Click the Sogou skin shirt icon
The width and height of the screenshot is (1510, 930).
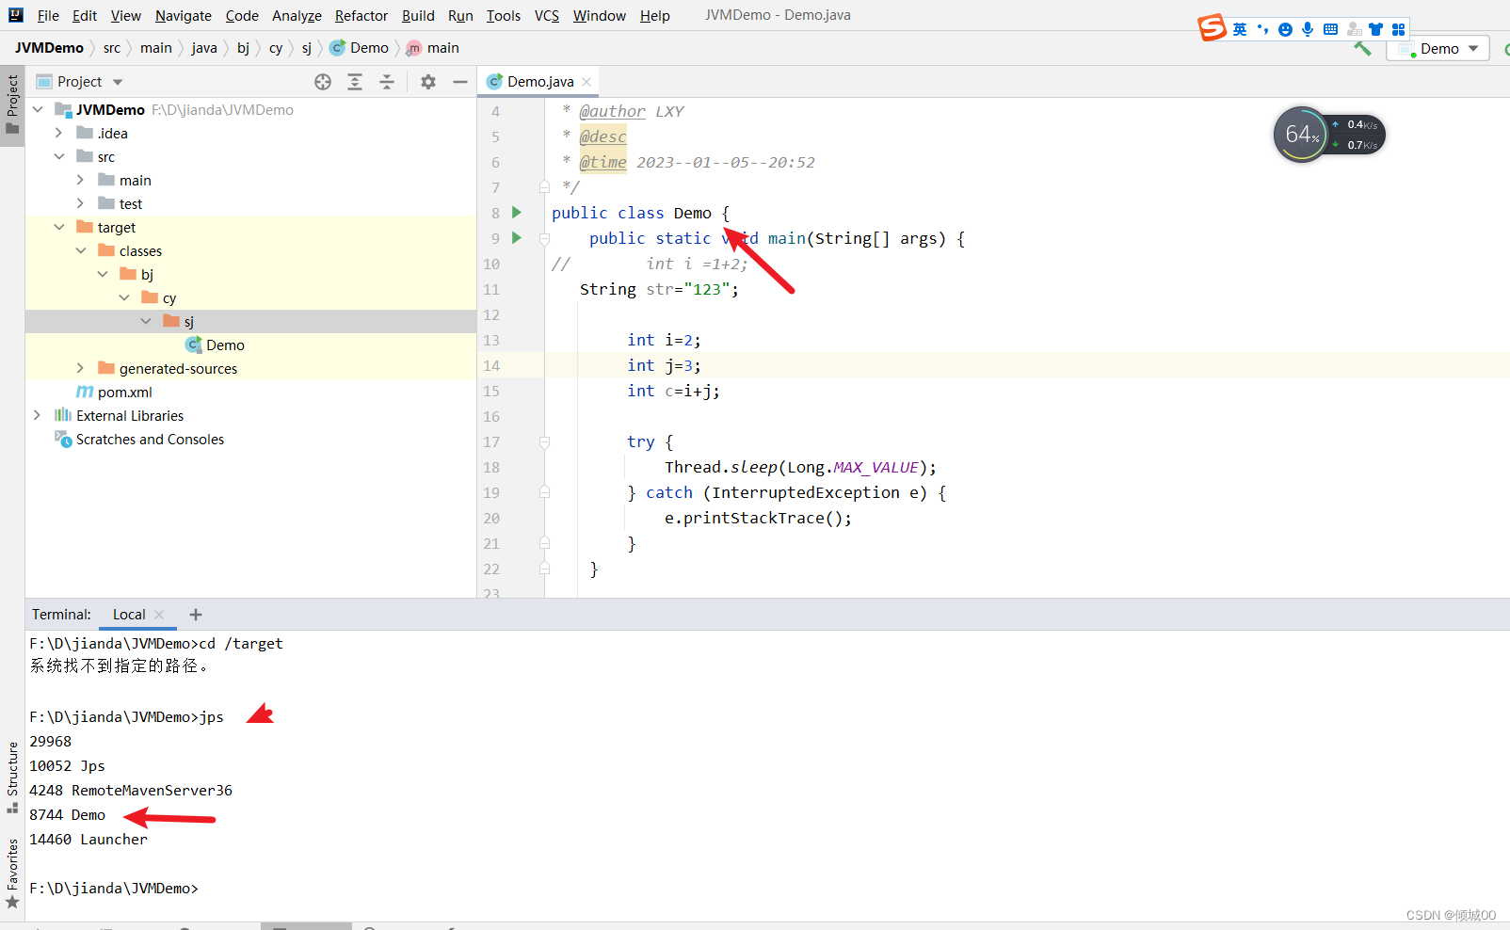point(1376,29)
